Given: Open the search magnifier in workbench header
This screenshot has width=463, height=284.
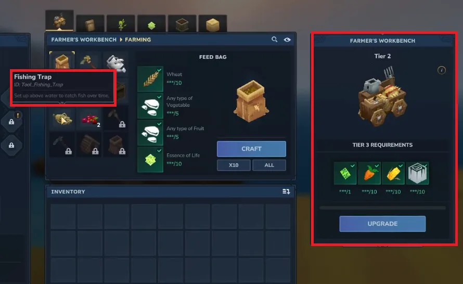Looking at the screenshot, I should point(274,39).
